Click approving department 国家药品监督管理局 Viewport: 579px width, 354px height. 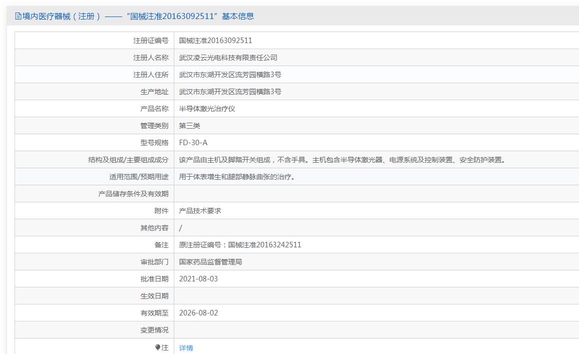tap(210, 262)
